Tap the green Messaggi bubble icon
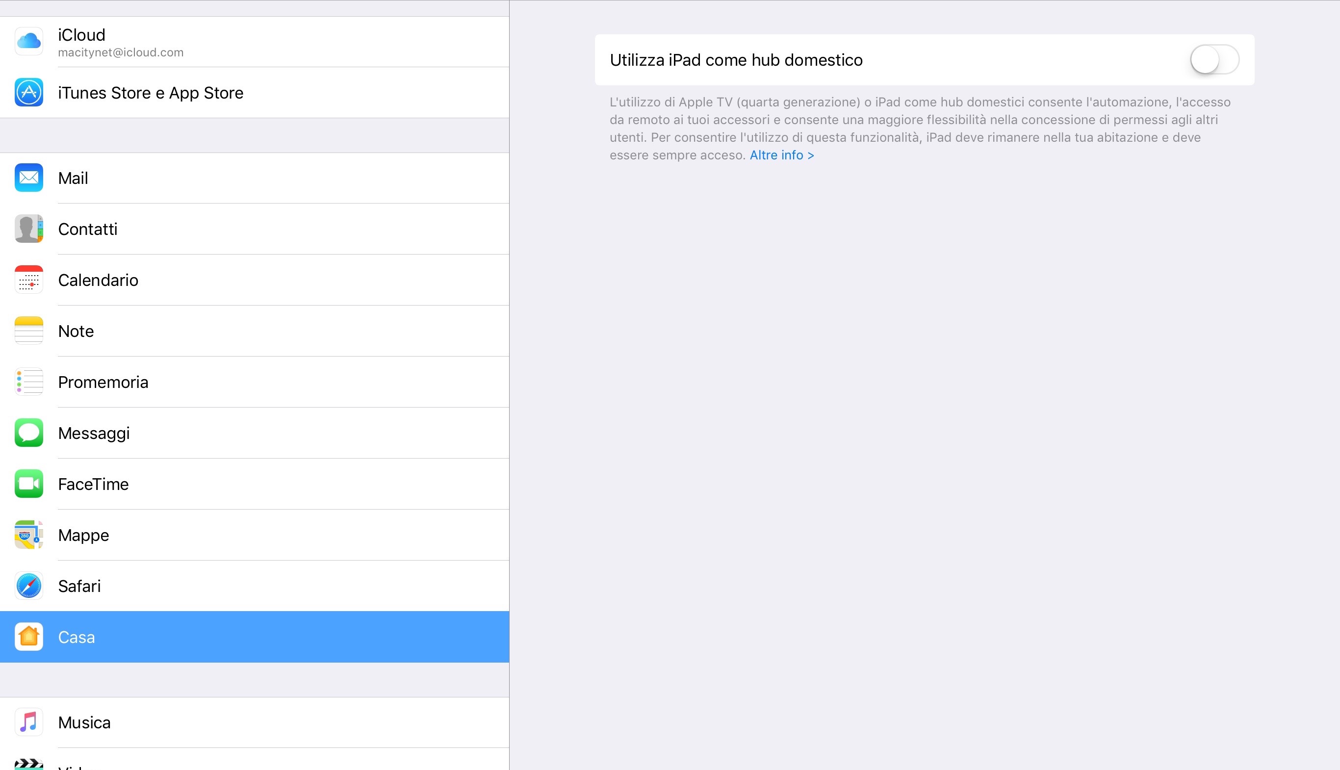Screen dimensions: 1340x770 [x=28, y=433]
